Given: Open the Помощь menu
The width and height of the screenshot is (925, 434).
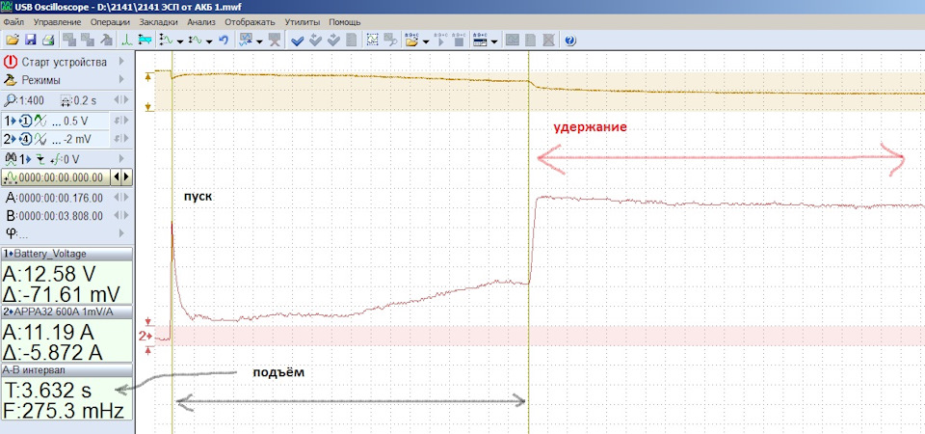Looking at the screenshot, I should point(345,22).
